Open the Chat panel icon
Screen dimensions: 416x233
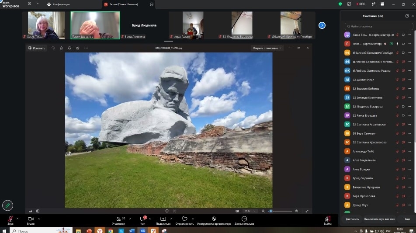coord(142,219)
